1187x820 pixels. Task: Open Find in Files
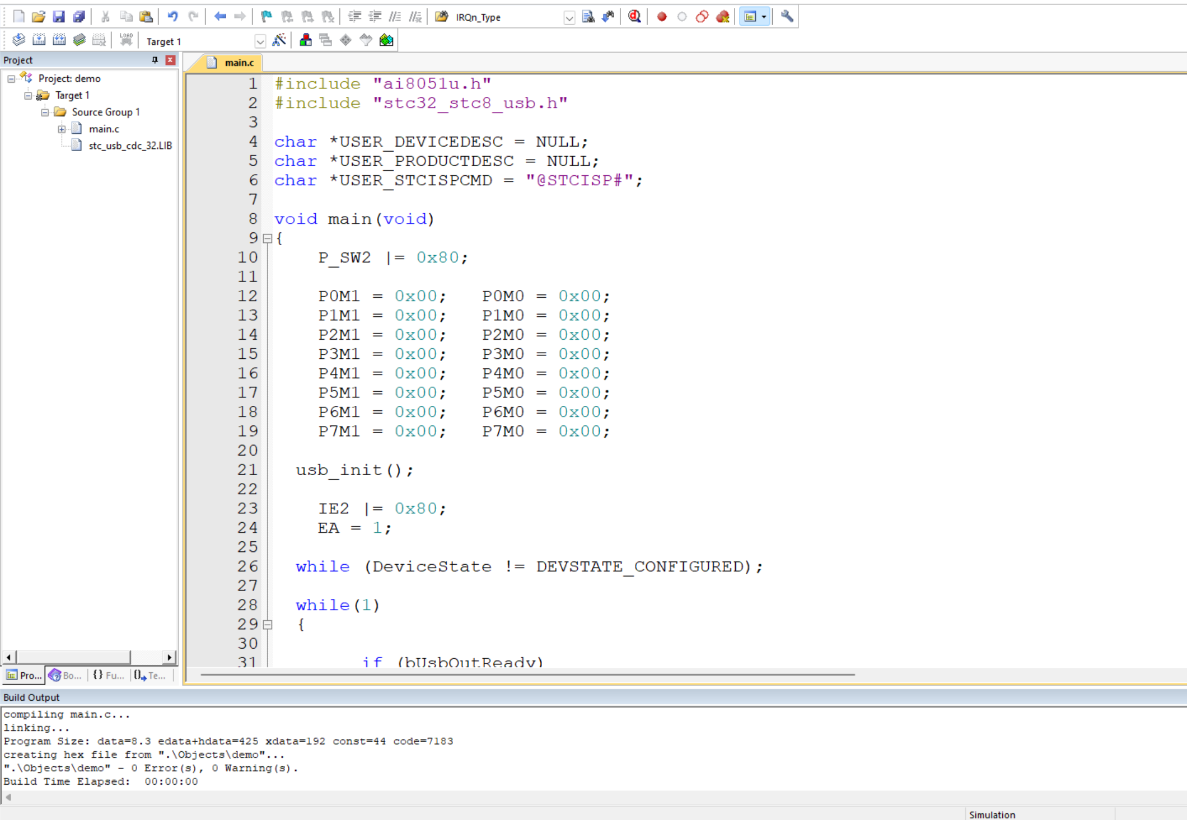point(442,17)
